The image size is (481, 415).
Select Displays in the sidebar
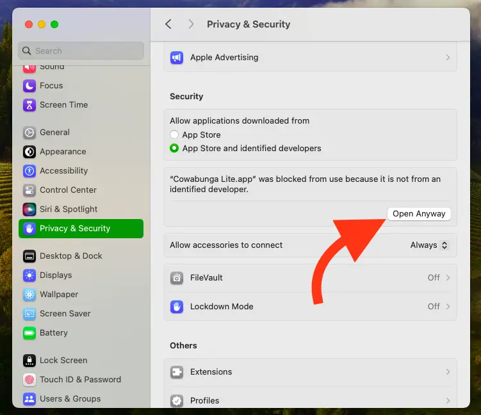coord(81,275)
